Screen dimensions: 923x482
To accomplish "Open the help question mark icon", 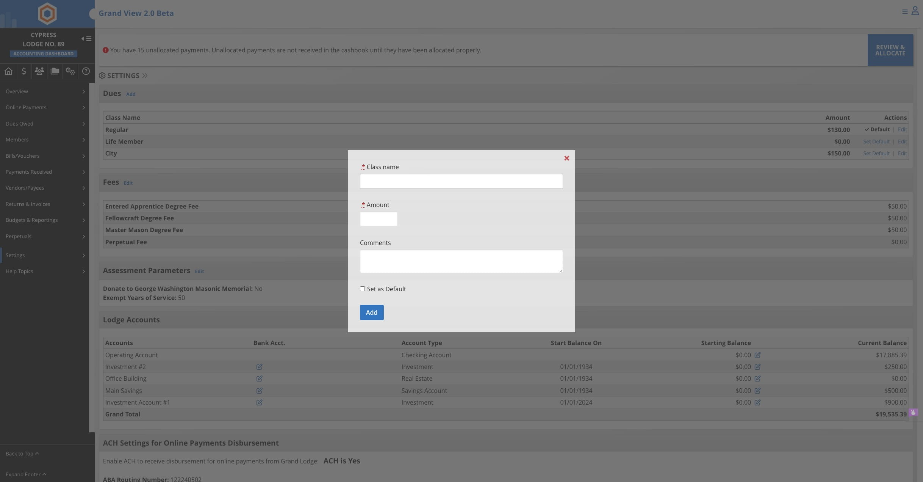I will 86,71.
